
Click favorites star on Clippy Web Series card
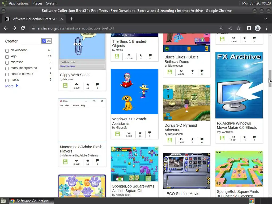88,84
